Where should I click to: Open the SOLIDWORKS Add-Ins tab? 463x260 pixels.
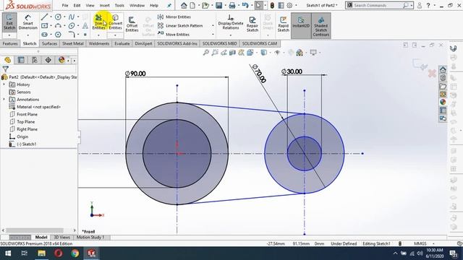pyautogui.click(x=177, y=43)
